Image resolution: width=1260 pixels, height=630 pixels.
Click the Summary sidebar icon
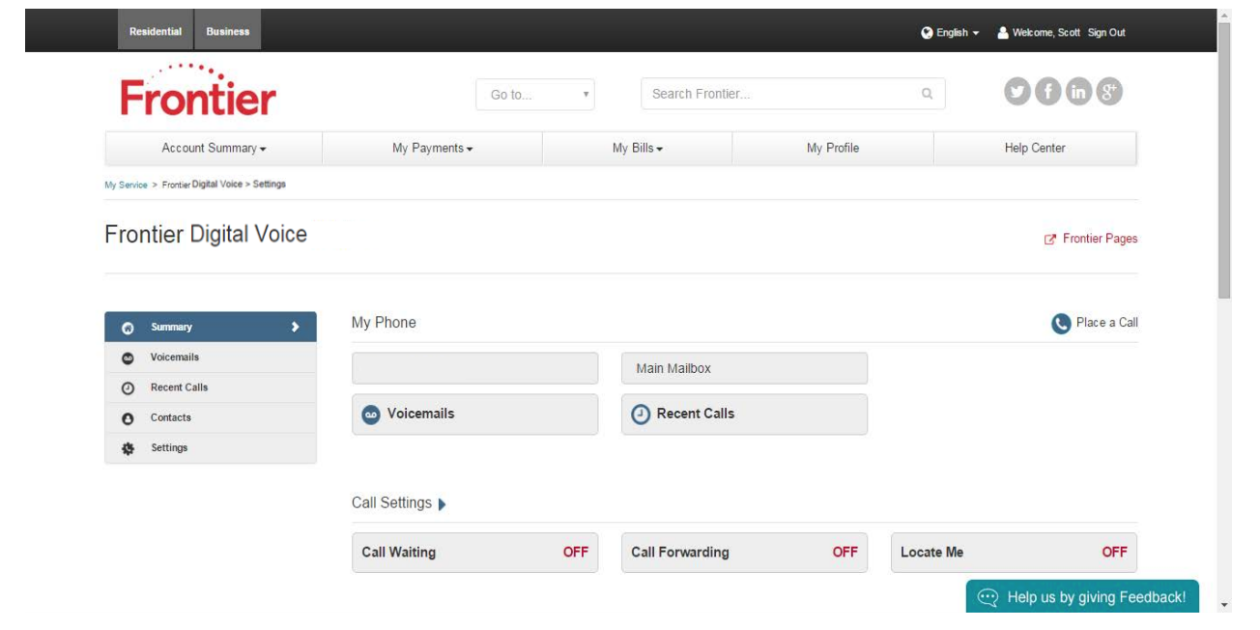128,328
